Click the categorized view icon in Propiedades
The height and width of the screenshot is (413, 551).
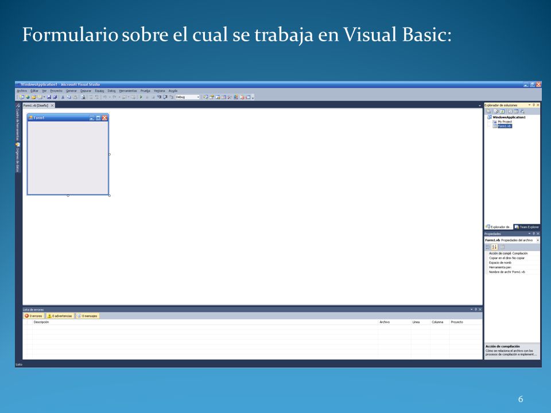pos(488,247)
